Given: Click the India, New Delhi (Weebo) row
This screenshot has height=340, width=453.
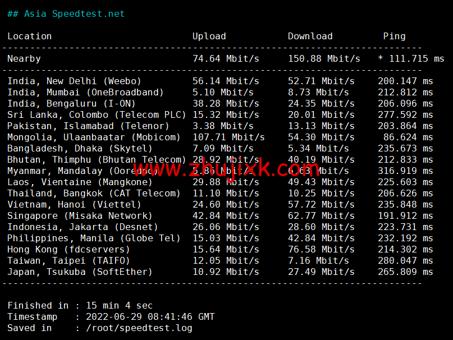Looking at the screenshot, I should click(x=220, y=81).
